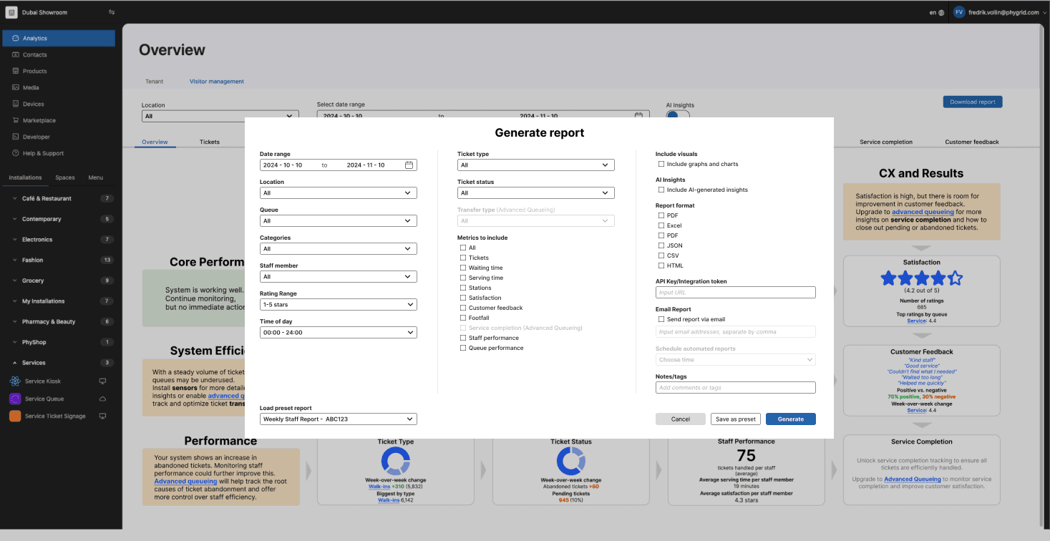Click the API Key Input URL field
1050x541 pixels.
[735, 292]
